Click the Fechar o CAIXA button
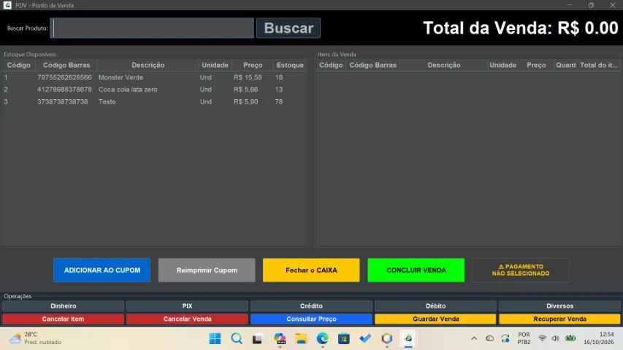This screenshot has width=623, height=350. click(x=311, y=271)
